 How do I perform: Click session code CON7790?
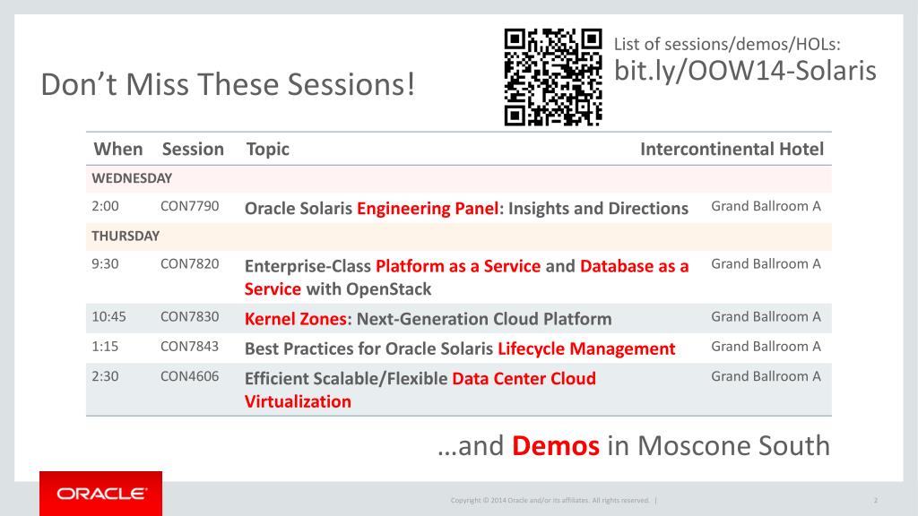click(x=190, y=206)
